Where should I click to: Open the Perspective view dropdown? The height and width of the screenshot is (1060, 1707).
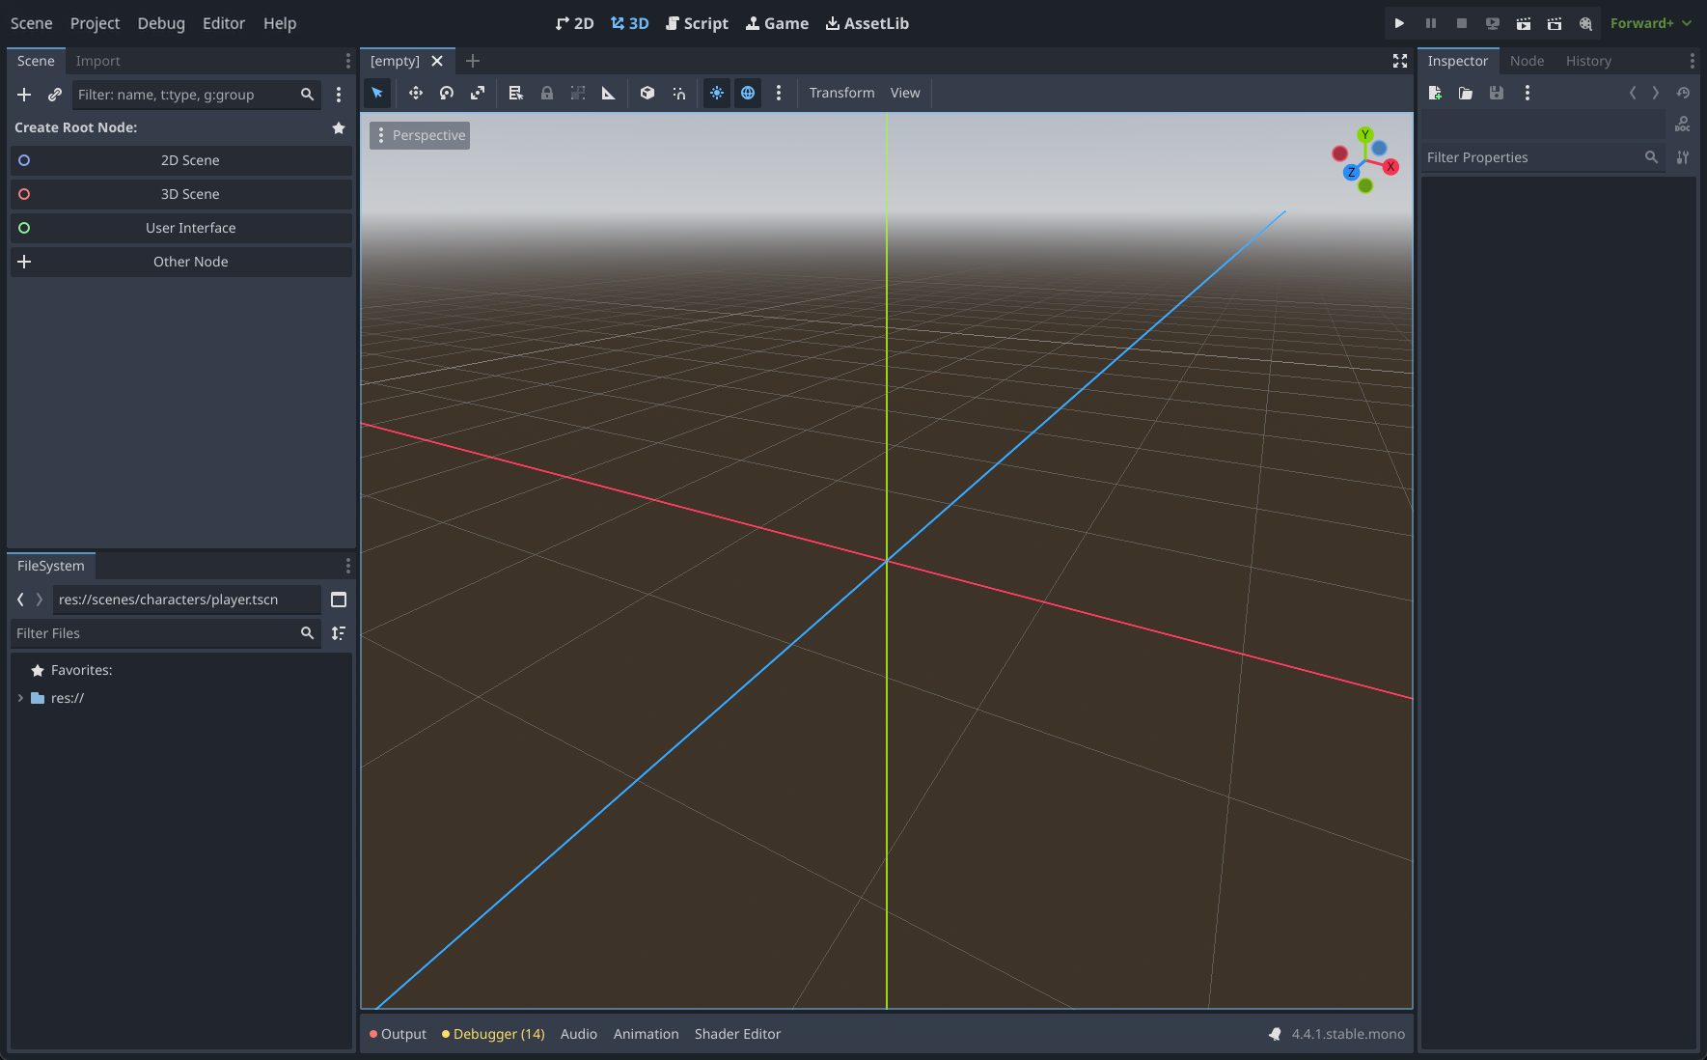419,135
